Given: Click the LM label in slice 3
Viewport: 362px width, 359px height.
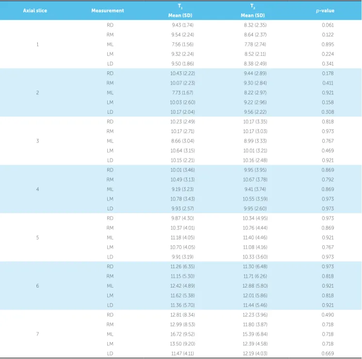Looking at the screenshot, I should point(110,151).
